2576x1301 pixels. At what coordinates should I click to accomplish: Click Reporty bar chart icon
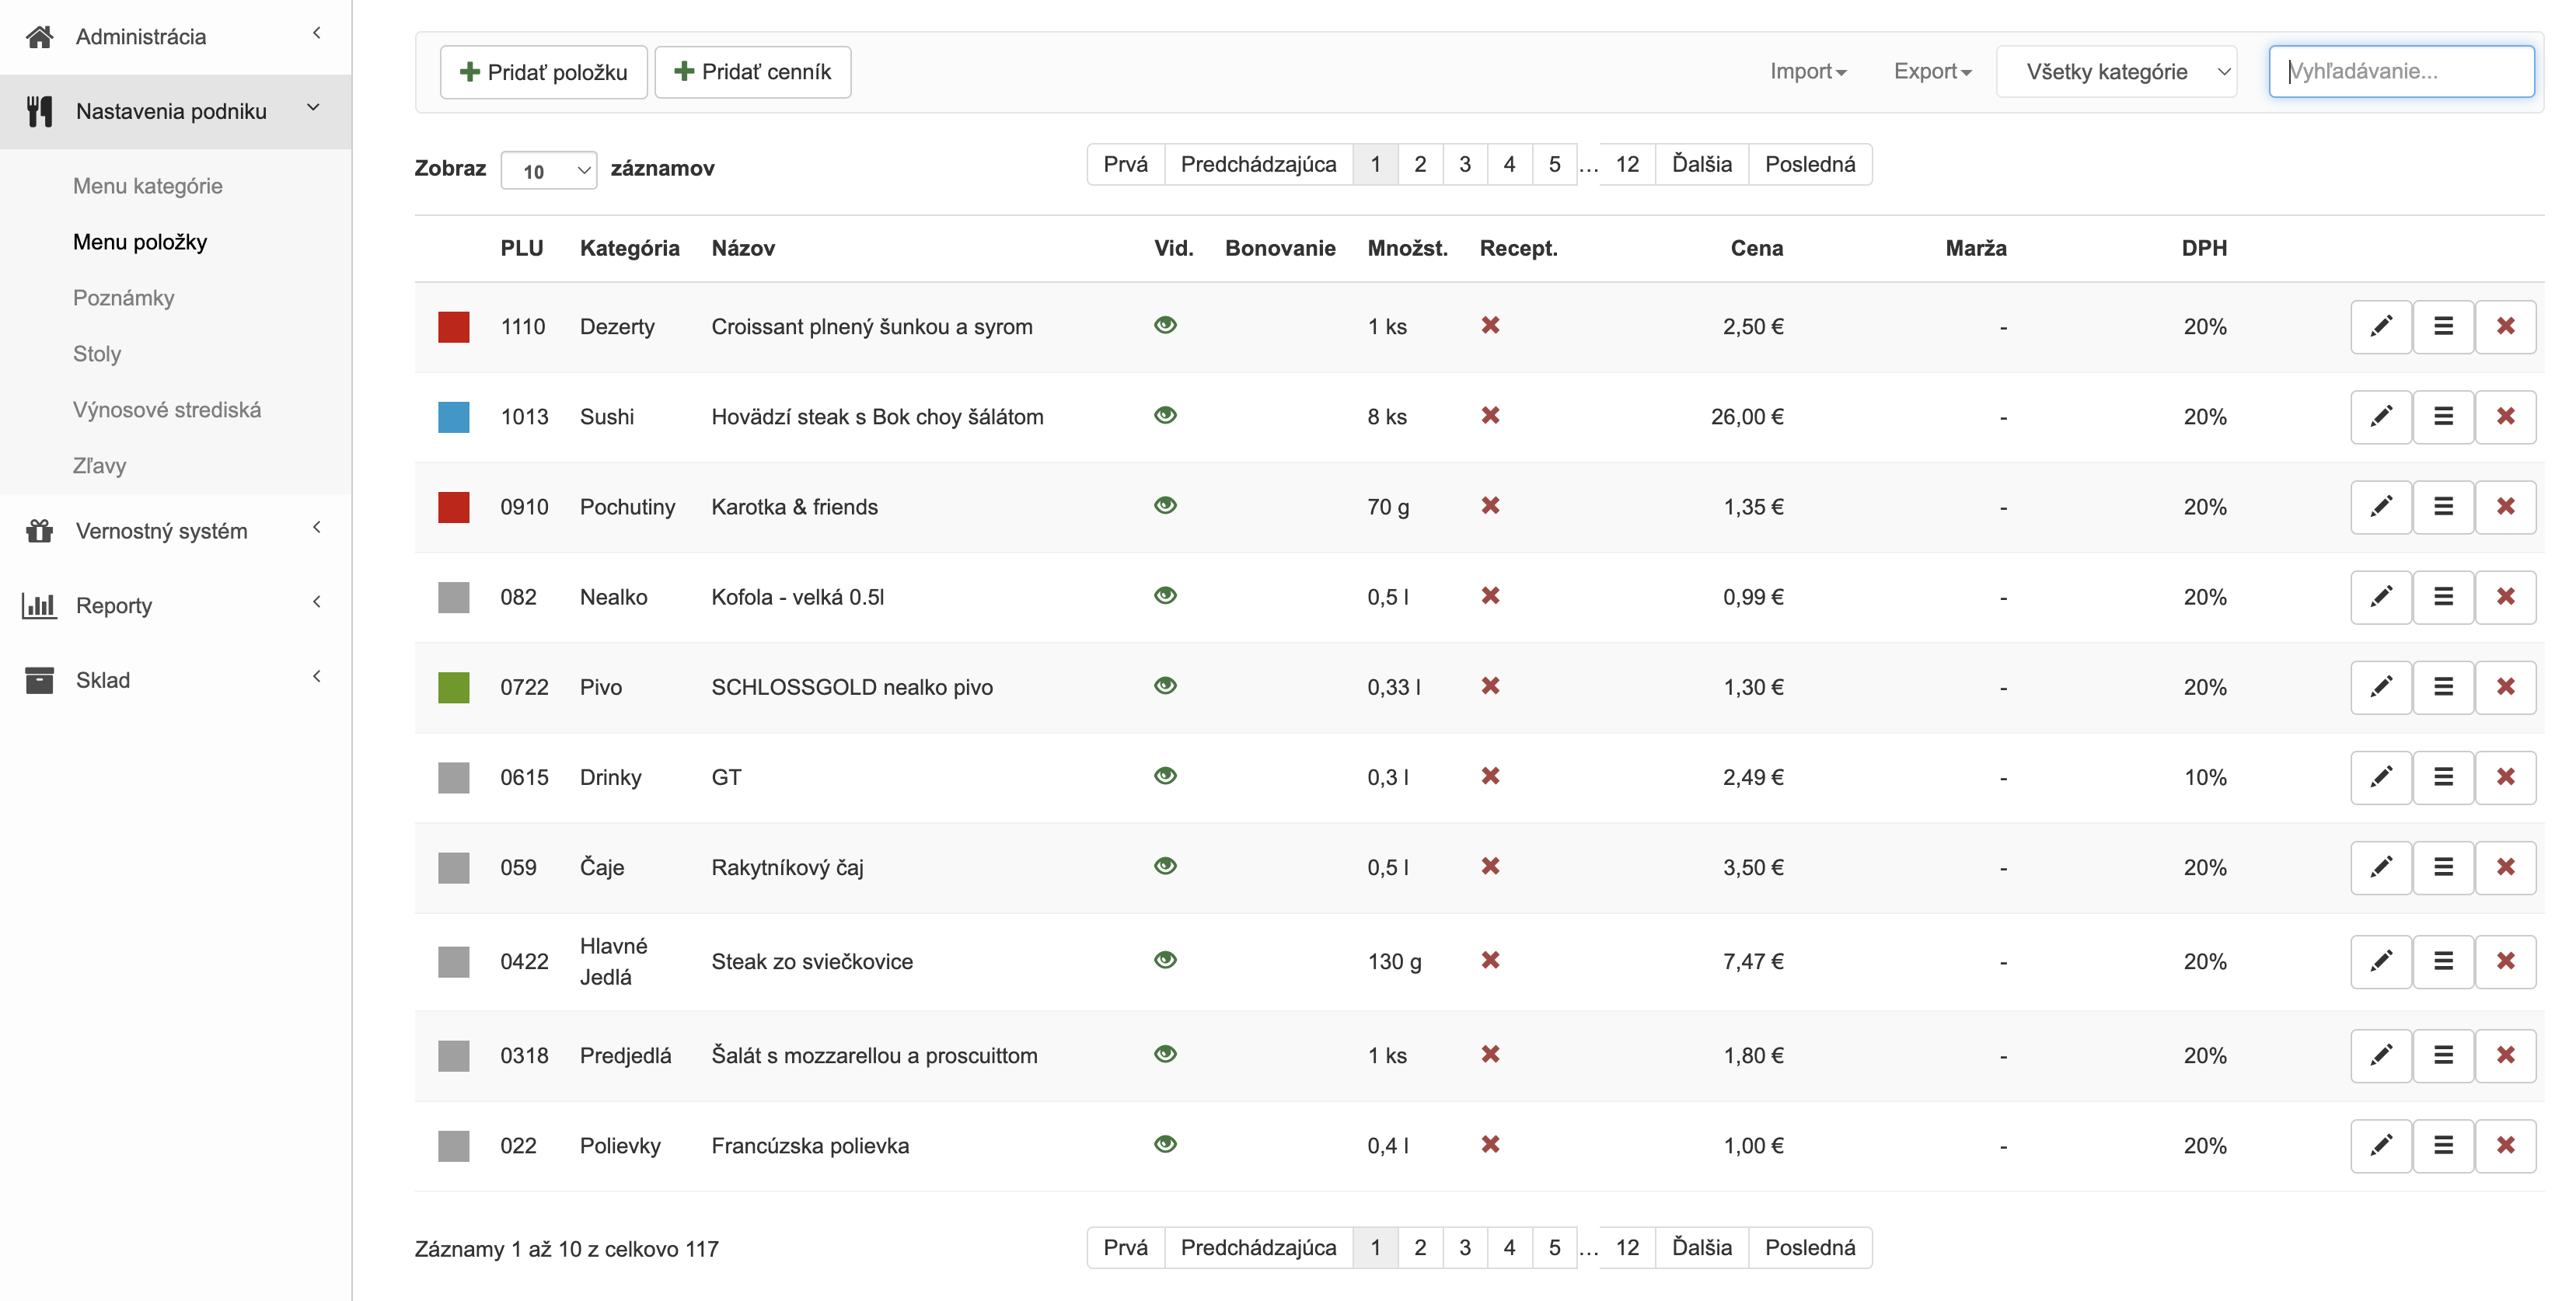click(x=39, y=605)
